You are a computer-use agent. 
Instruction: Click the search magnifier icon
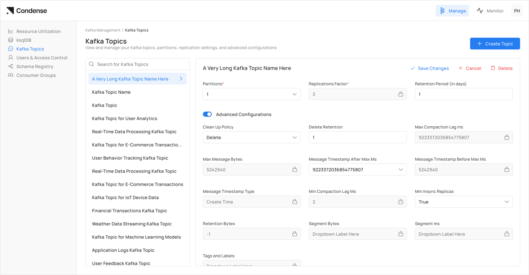[x=92, y=64]
